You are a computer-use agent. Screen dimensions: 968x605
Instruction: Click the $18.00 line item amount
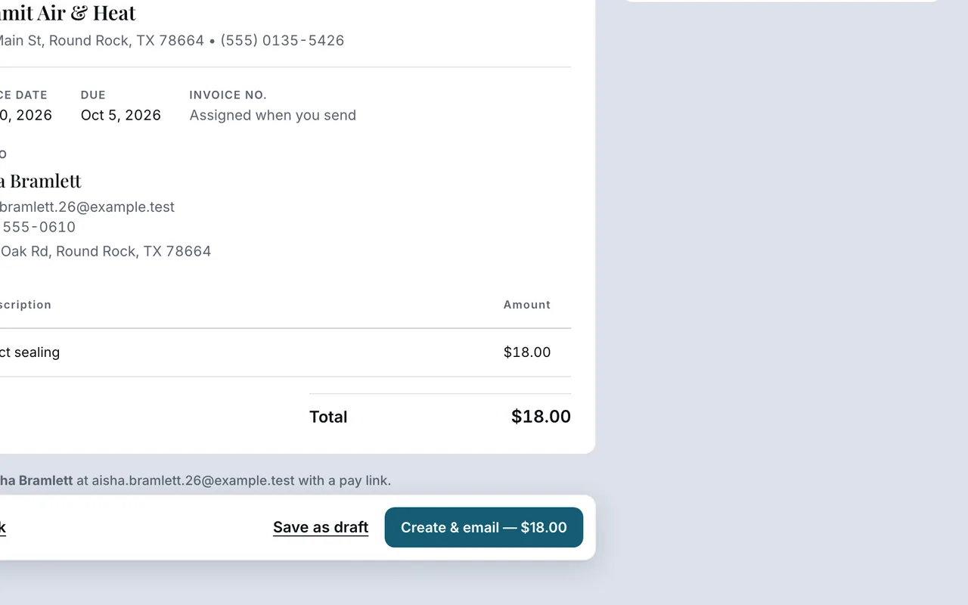[x=527, y=352]
